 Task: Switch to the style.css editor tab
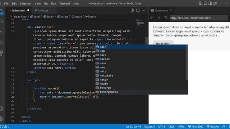pos(43,10)
